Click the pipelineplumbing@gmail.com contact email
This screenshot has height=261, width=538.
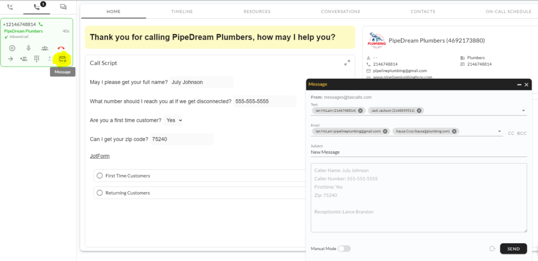click(x=400, y=71)
